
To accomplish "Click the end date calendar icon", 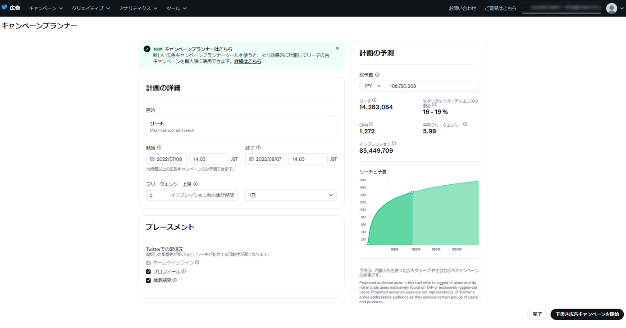I will click(251, 159).
